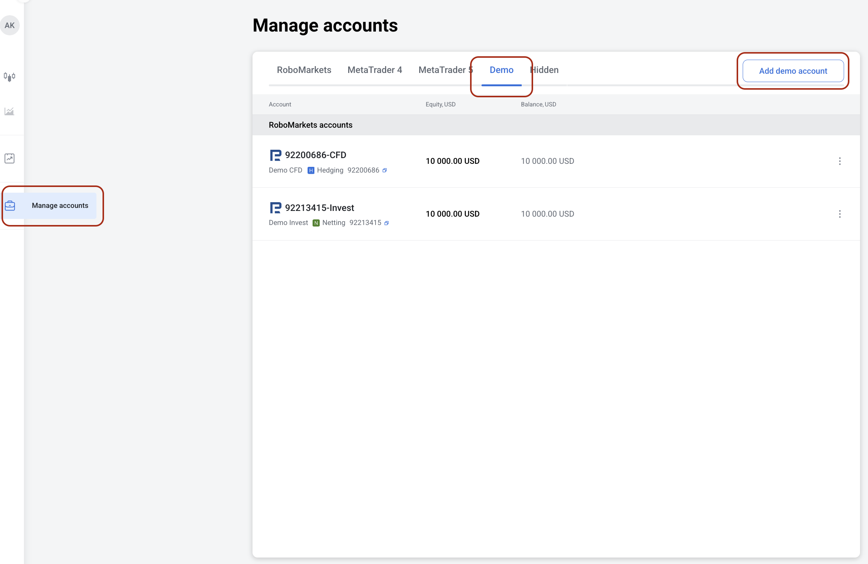Open the 92200686-CFD account name
The image size is (868, 564).
click(x=316, y=155)
